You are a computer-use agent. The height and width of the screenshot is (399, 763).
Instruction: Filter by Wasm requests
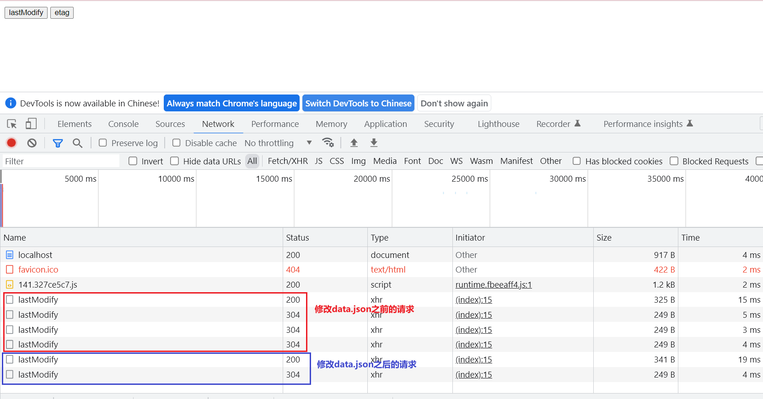coord(481,161)
